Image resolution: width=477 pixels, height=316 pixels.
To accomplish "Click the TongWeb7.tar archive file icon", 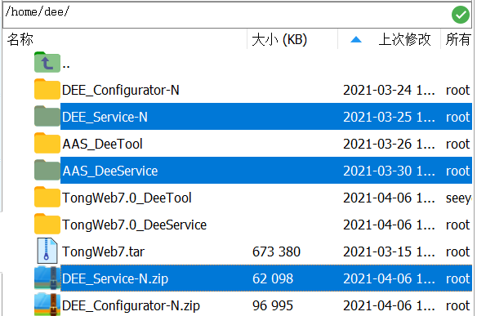I will [47, 251].
